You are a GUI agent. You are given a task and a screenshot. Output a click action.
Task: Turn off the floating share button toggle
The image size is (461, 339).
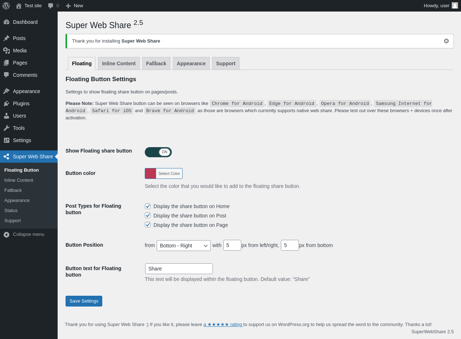[158, 152]
